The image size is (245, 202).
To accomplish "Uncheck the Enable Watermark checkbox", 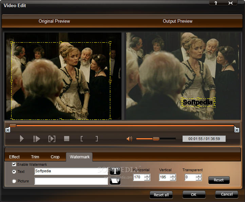I will tap(14, 164).
